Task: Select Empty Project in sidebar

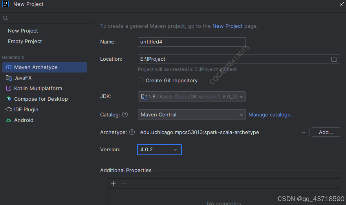Action: point(25,42)
